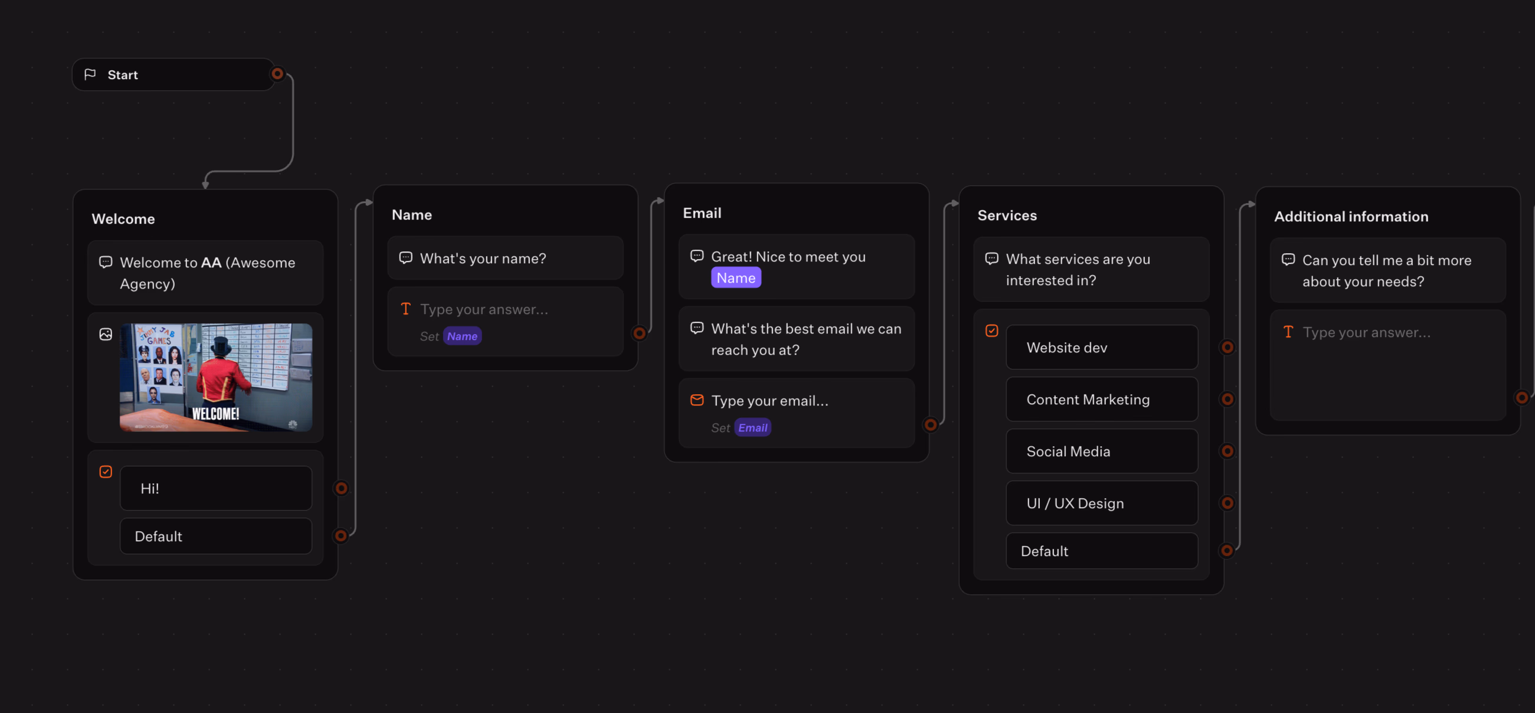The image size is (1535, 713).
Task: Click chat bubble icon beside "What services" message
Action: (x=991, y=259)
